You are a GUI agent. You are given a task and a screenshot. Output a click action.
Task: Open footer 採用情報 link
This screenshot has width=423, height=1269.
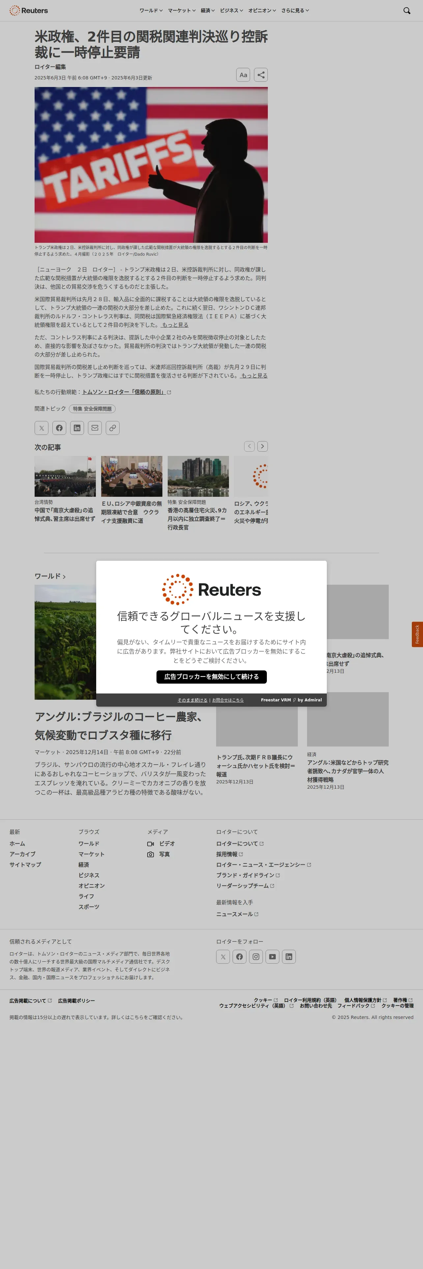point(230,854)
